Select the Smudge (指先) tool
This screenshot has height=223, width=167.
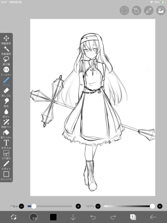pyautogui.click(x=6, y=103)
